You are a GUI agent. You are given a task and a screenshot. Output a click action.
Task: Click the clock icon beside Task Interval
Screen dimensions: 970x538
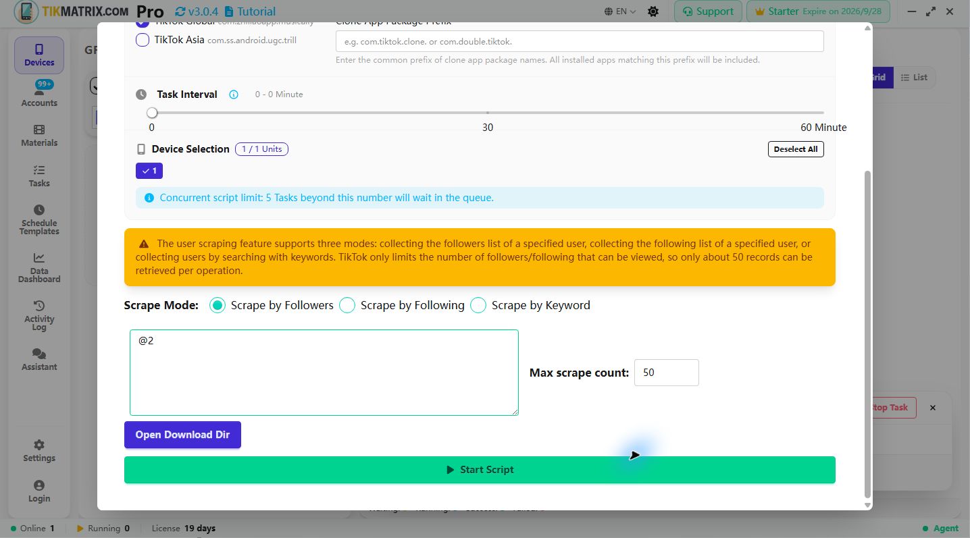(x=141, y=95)
